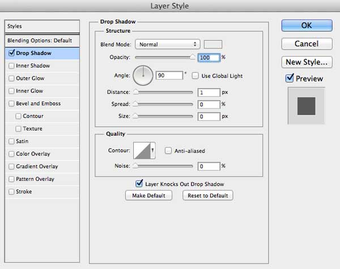Screen dimensions: 340x269
Task: Click the New Style... button
Action: [x=307, y=62]
